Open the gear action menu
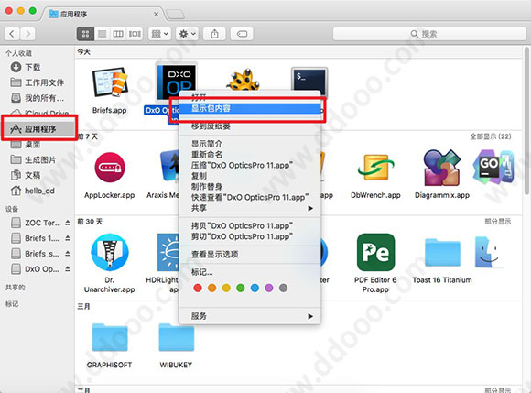The width and height of the screenshot is (531, 393). click(x=187, y=34)
